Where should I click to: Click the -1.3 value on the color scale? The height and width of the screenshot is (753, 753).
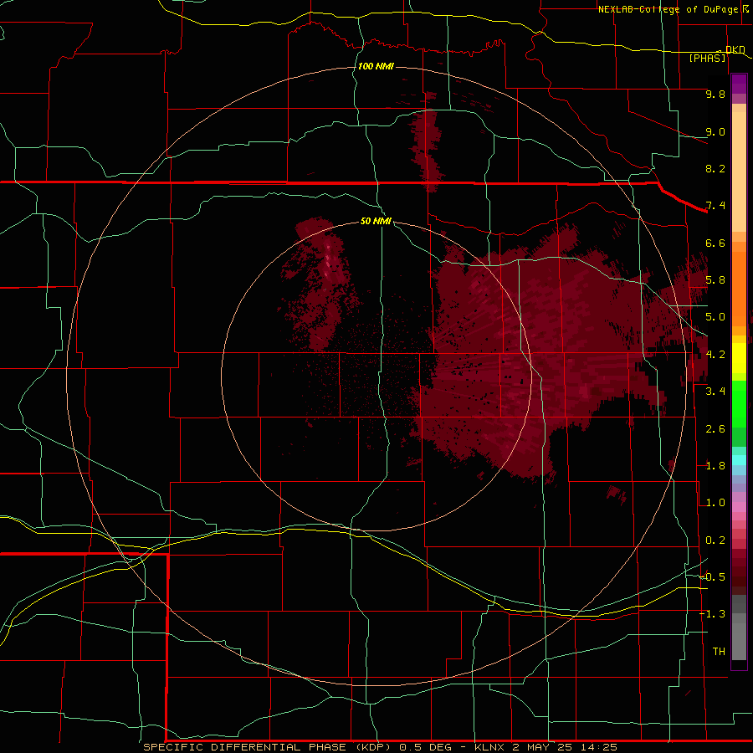712,614
